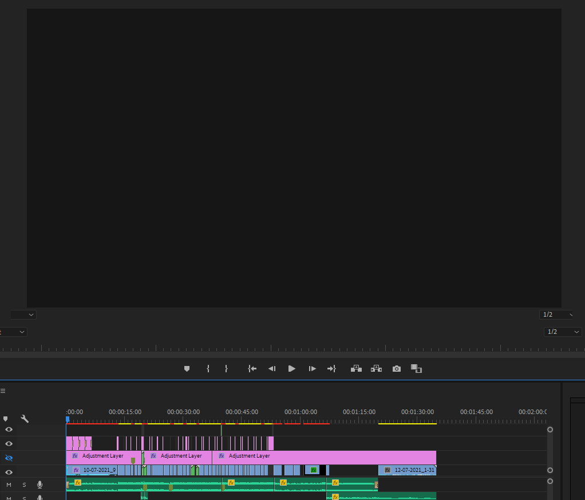Click the Export Frame camera icon
585x500 pixels.
396,368
